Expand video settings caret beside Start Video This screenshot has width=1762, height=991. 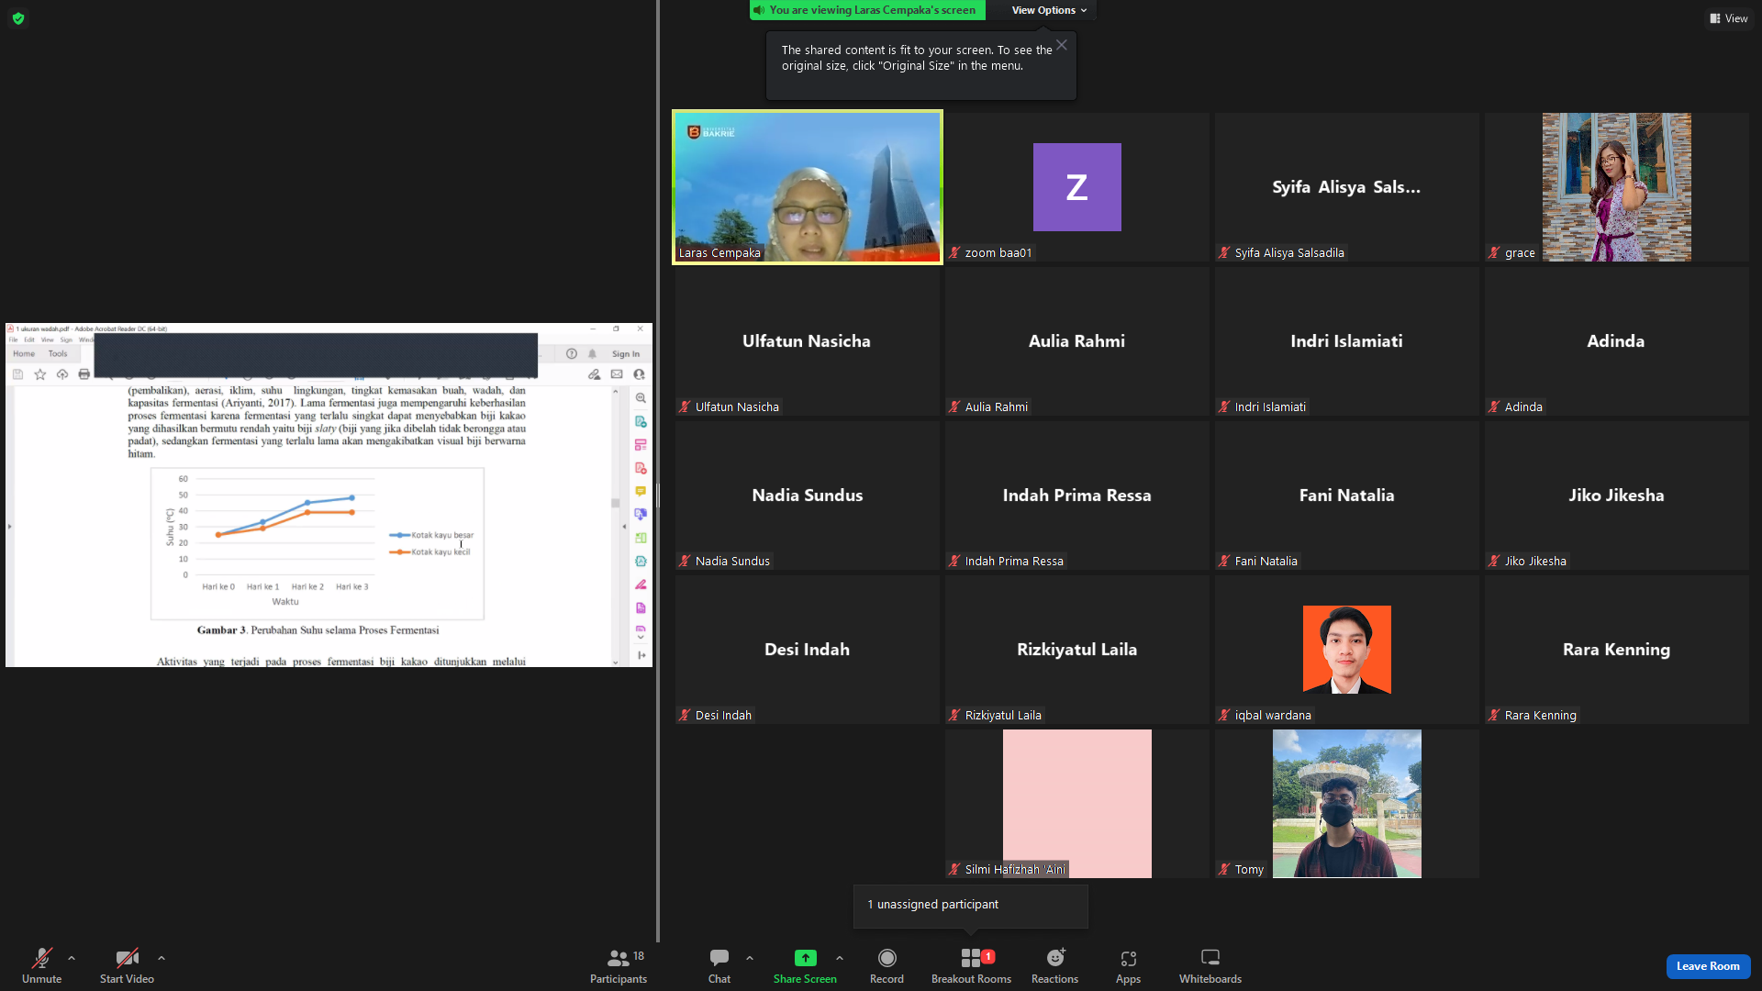(x=162, y=958)
